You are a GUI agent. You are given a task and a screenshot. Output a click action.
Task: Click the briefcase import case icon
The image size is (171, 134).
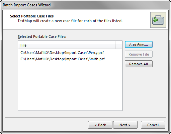(158, 20)
